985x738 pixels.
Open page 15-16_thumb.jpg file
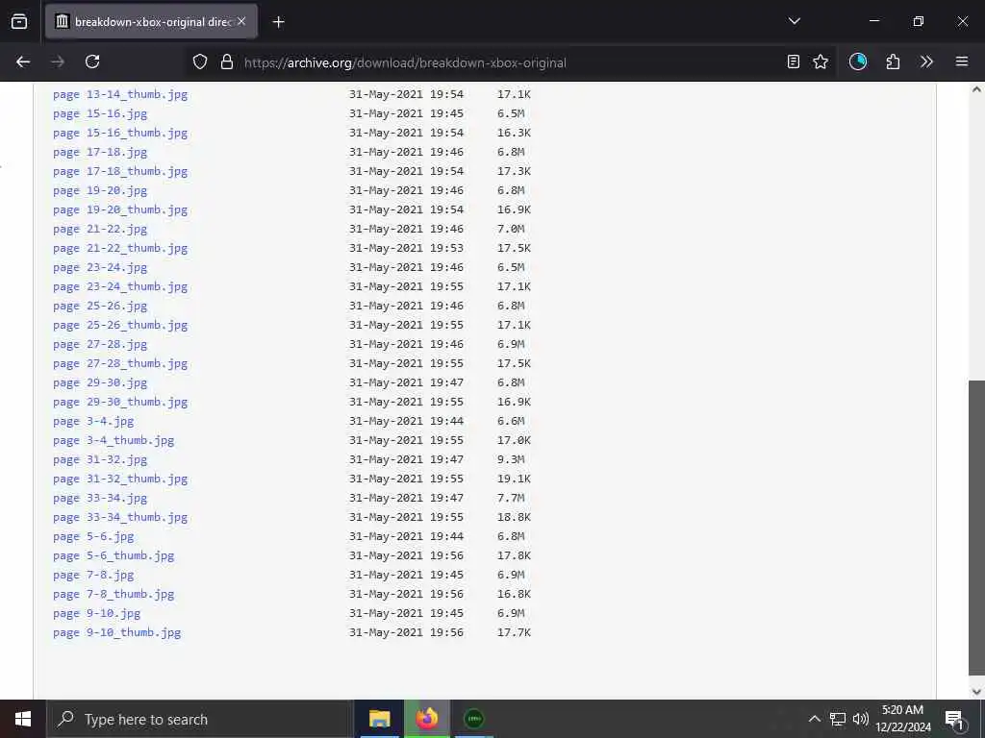[x=120, y=133]
